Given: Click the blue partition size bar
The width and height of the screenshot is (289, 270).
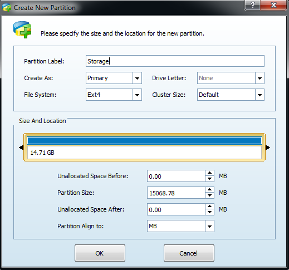Looking at the screenshot, I should (x=144, y=141).
